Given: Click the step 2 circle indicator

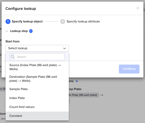Looking at the screenshot, I should pyautogui.click(x=63, y=22).
